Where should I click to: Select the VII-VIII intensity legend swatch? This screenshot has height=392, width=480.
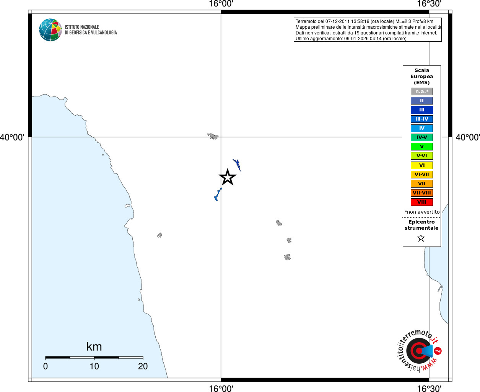click(x=422, y=193)
